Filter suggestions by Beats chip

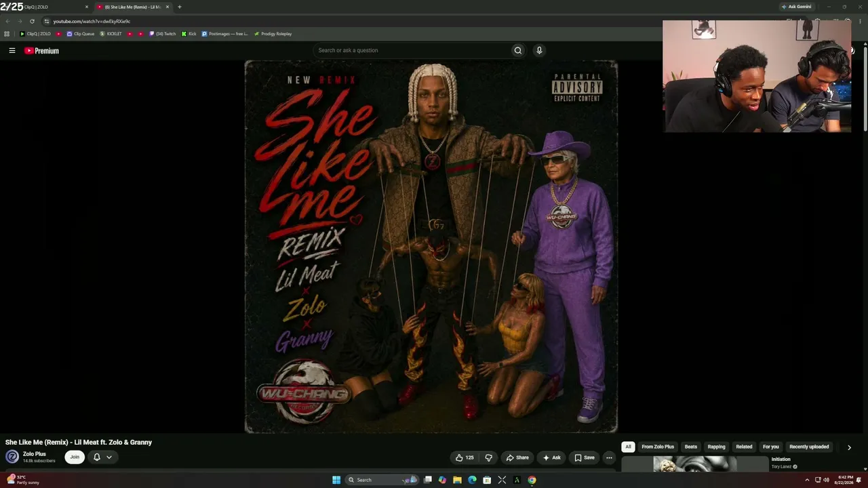(690, 447)
